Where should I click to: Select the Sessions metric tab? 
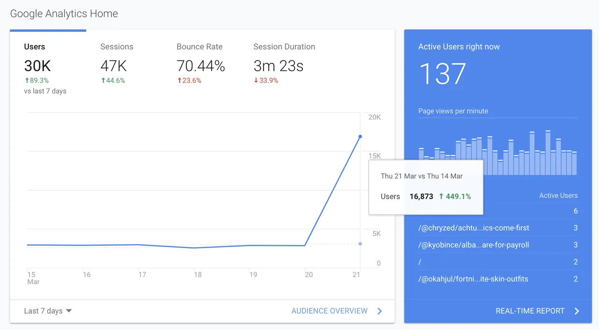click(117, 63)
